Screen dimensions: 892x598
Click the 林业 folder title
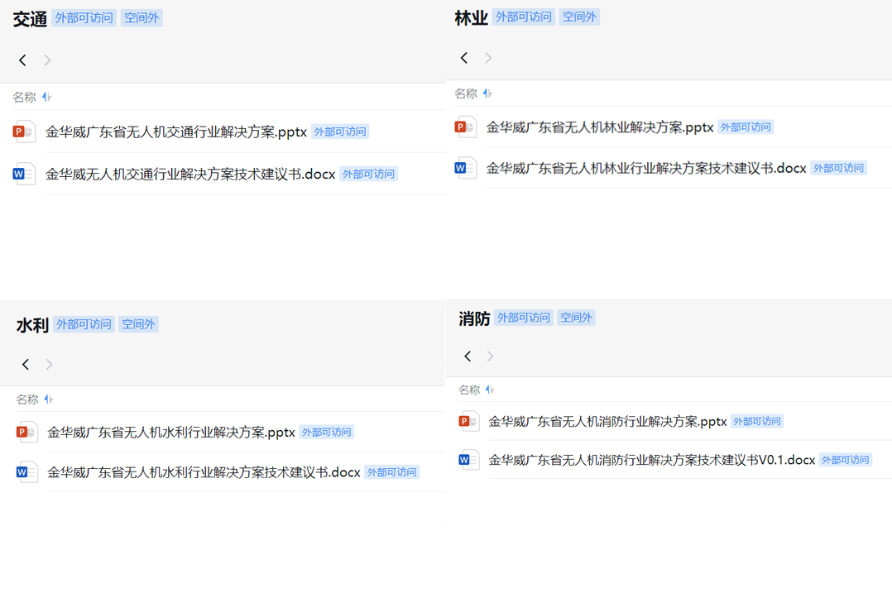[x=471, y=18]
